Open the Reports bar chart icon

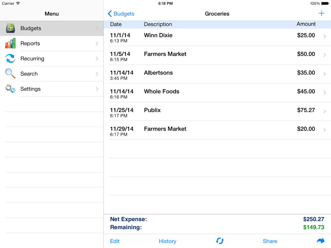tap(10, 43)
